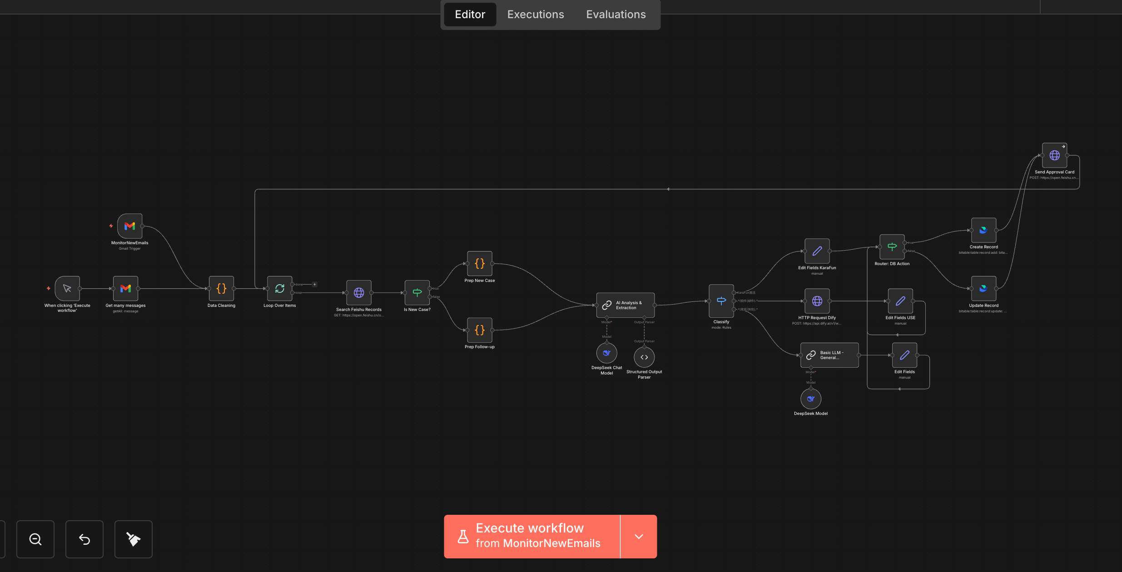Screen dimensions: 1122x572
Task: Click the Router: DB Action node
Action: click(x=892, y=247)
